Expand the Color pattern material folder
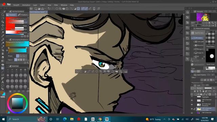 (194, 42)
